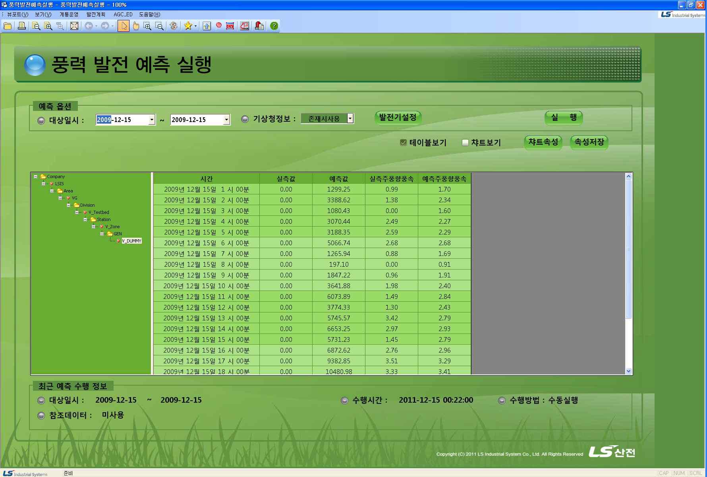Click the blue orb title icon
The width and height of the screenshot is (707, 477).
35,65
